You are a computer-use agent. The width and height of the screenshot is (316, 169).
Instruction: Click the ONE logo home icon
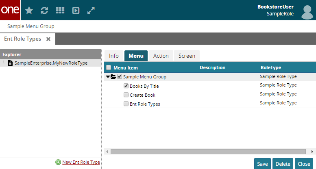pyautogui.click(x=10, y=10)
